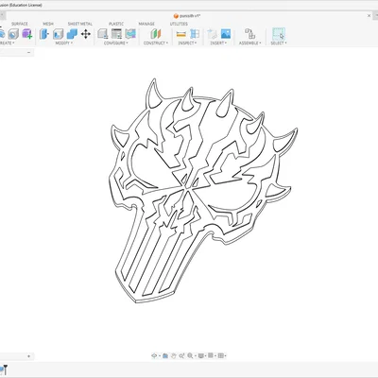This screenshot has width=378, height=378.
Task: Expand the Configure dropdown menu
Action: pos(116,43)
